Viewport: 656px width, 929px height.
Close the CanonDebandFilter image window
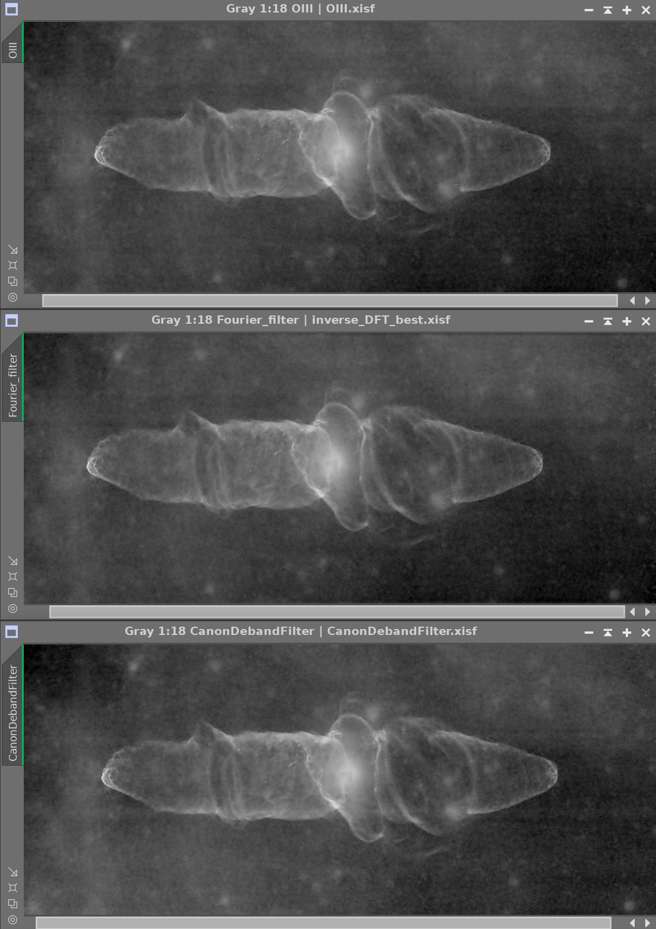coord(646,633)
